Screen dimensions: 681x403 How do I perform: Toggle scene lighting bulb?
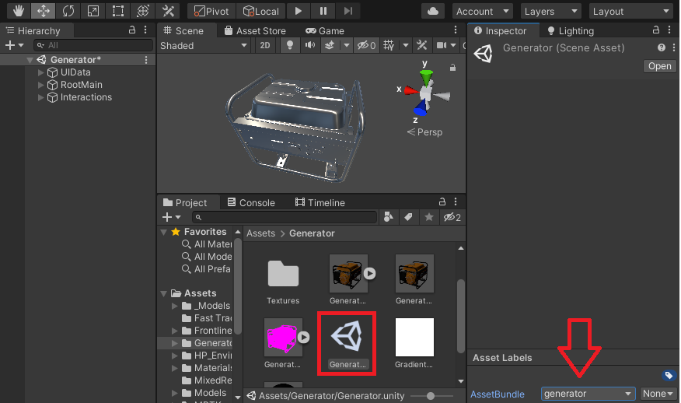pos(290,46)
